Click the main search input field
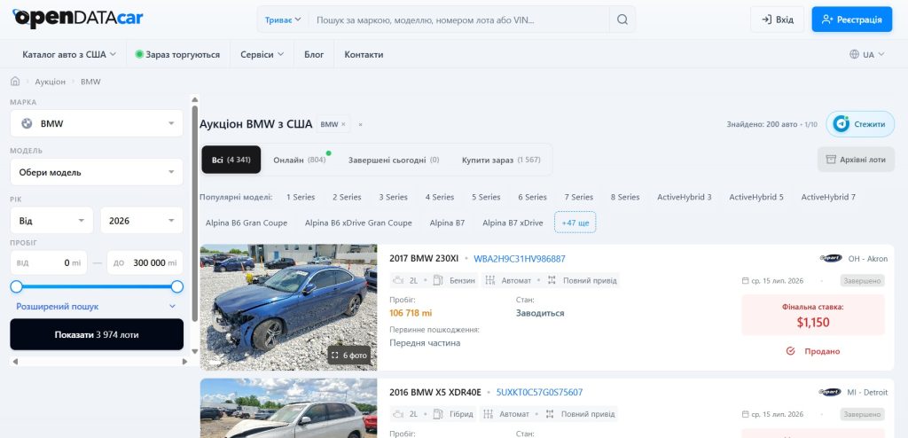The image size is (908, 438). (458, 20)
